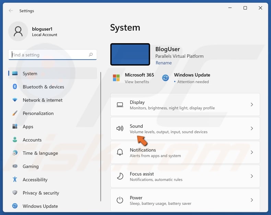Select System in the sidebar
The width and height of the screenshot is (271, 215).
(53, 73)
